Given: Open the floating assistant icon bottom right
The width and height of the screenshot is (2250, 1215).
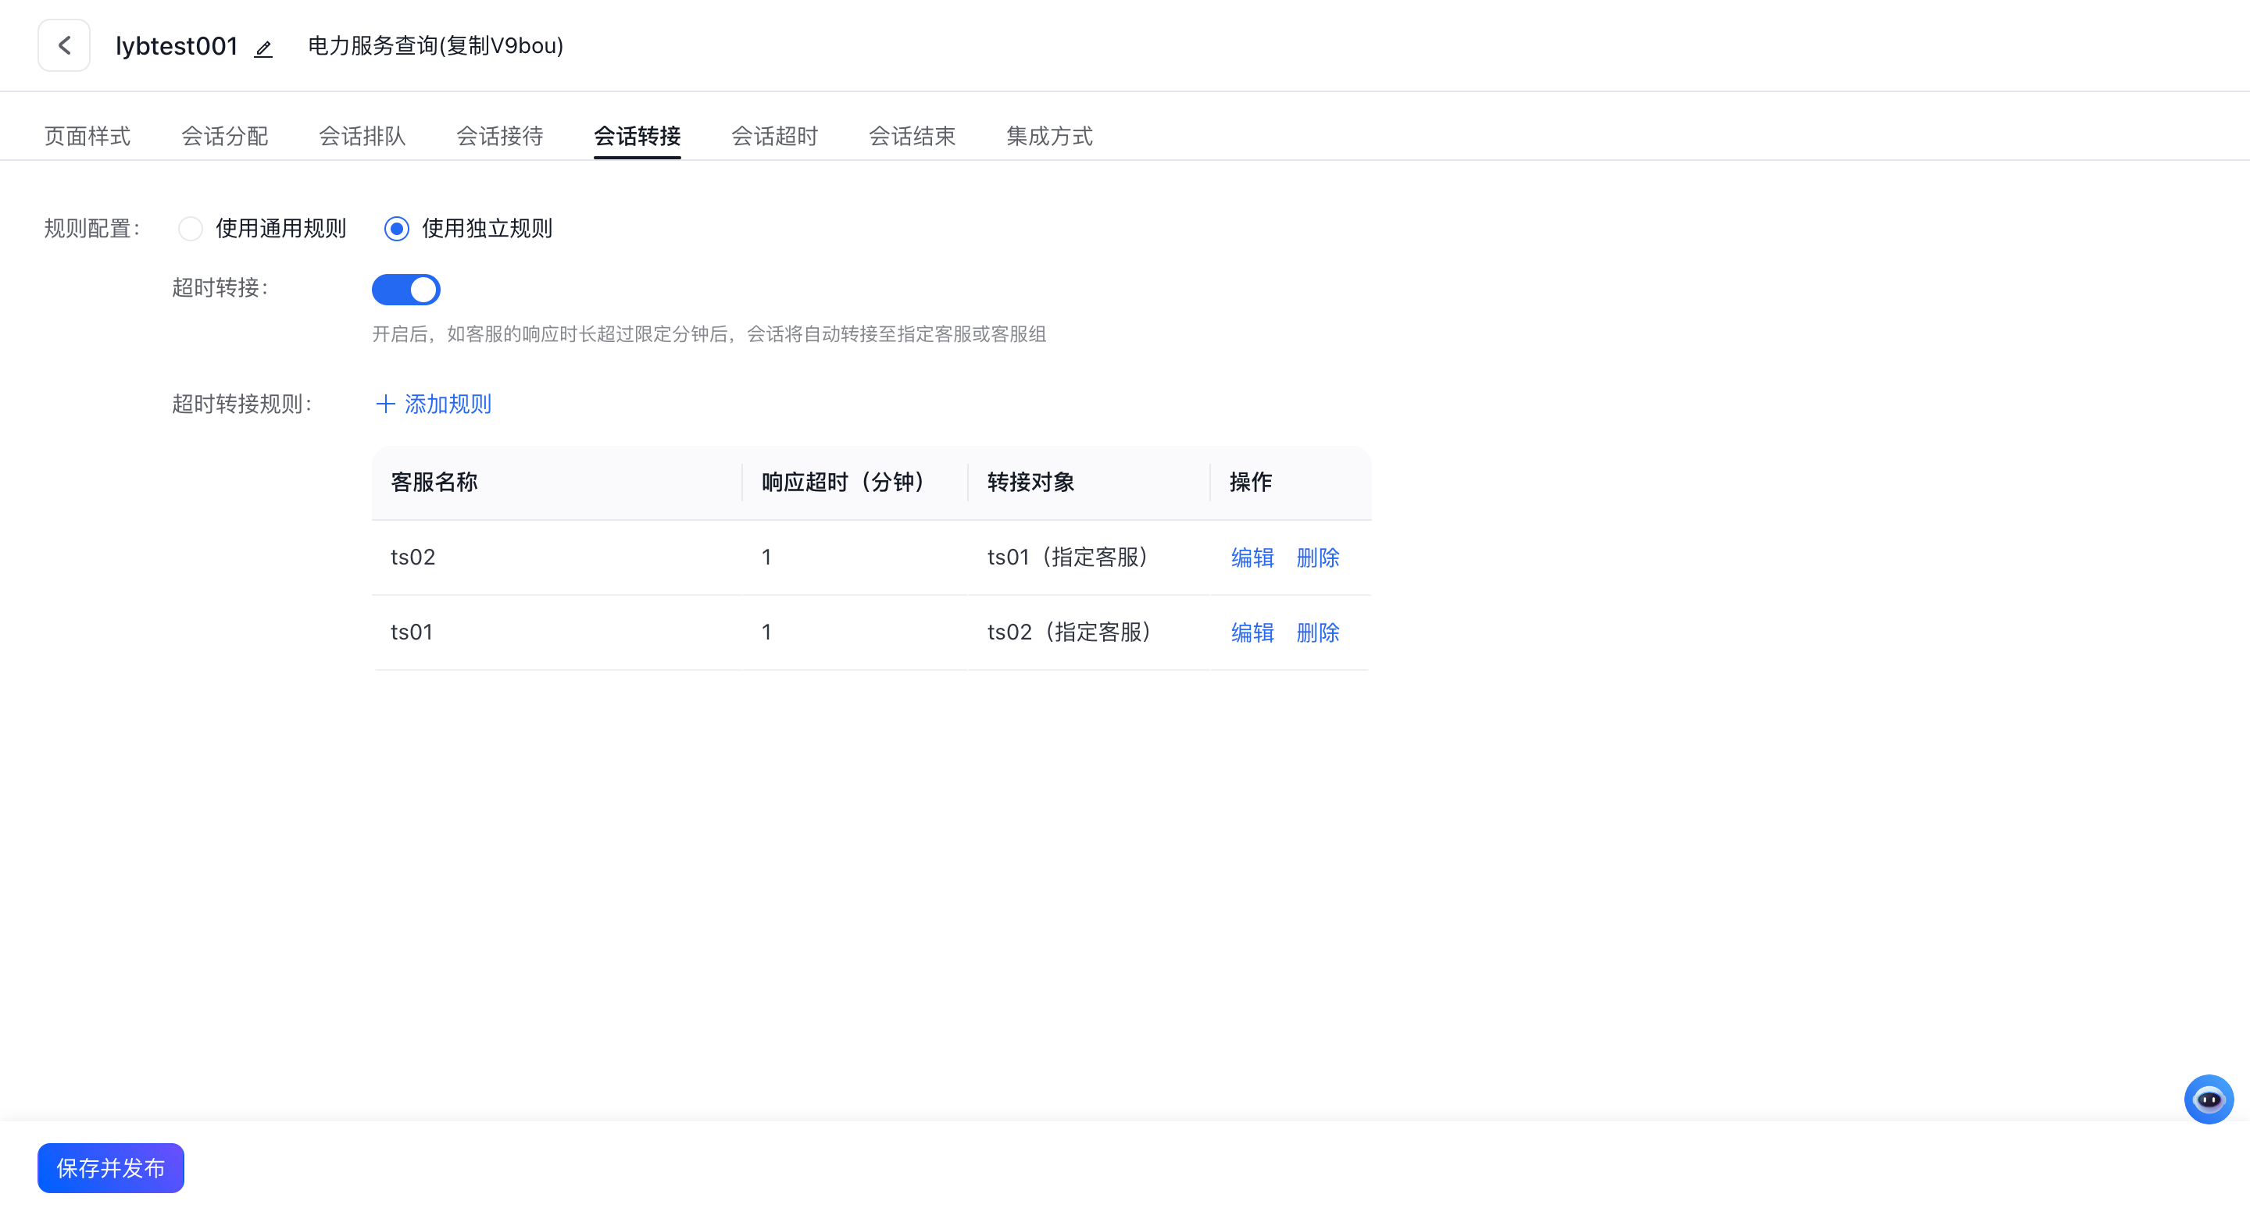Looking at the screenshot, I should point(2209,1099).
